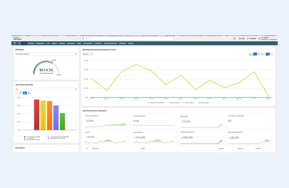
Task: Open the Support menu
Action: [131, 43]
